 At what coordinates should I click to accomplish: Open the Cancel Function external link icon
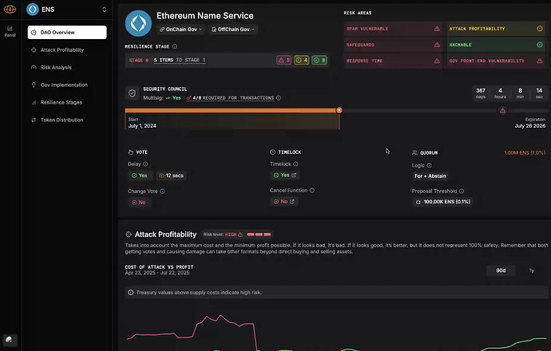291,202
